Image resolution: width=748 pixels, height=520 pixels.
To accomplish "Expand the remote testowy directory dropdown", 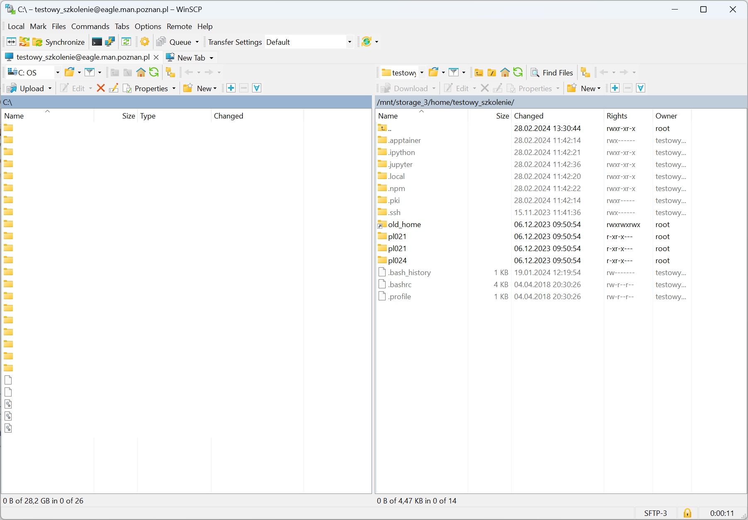I will point(422,73).
